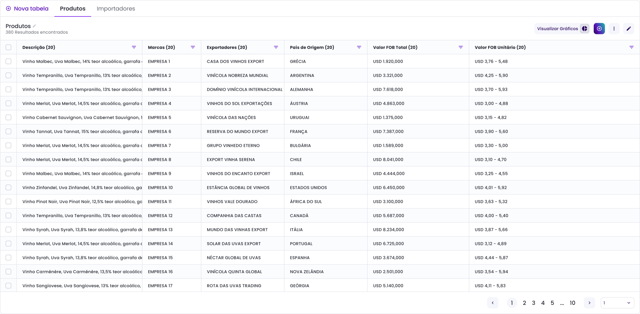
Task: Select the ARGENTINA country cell
Action: (326, 75)
